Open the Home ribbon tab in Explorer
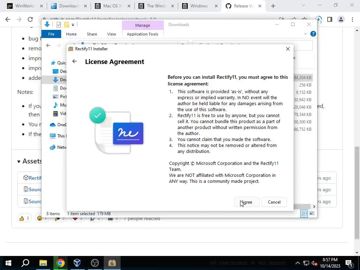 71,34
